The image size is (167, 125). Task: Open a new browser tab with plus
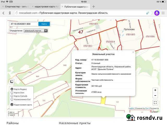pyautogui.click(x=94, y=7)
